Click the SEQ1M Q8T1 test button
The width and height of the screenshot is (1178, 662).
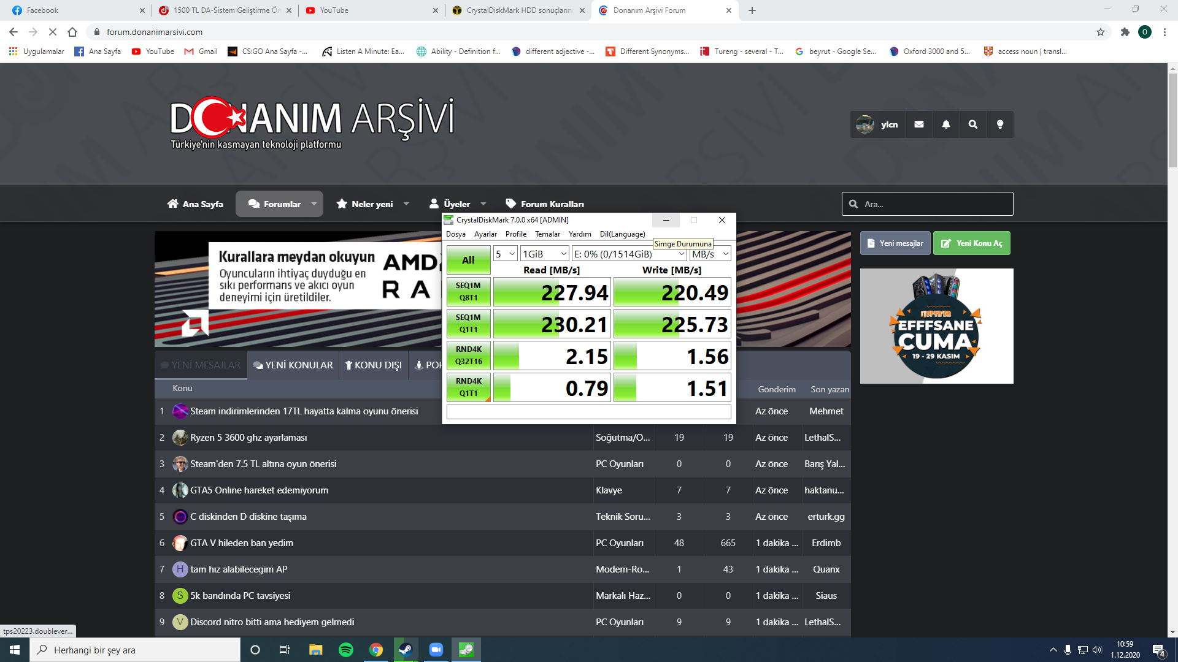coord(468,292)
